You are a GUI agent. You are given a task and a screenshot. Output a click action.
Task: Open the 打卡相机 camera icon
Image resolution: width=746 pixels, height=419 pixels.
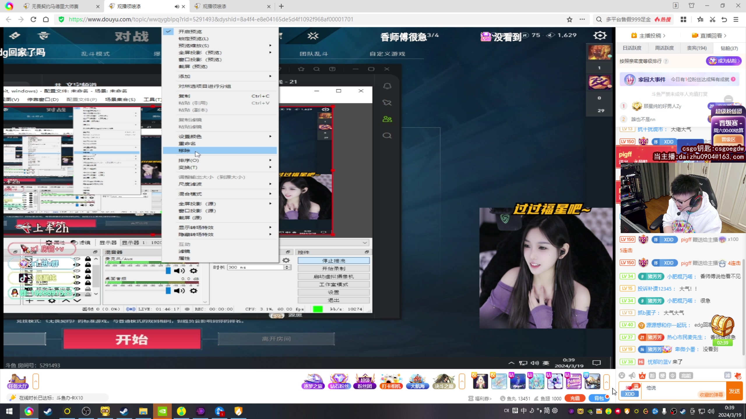click(391, 381)
